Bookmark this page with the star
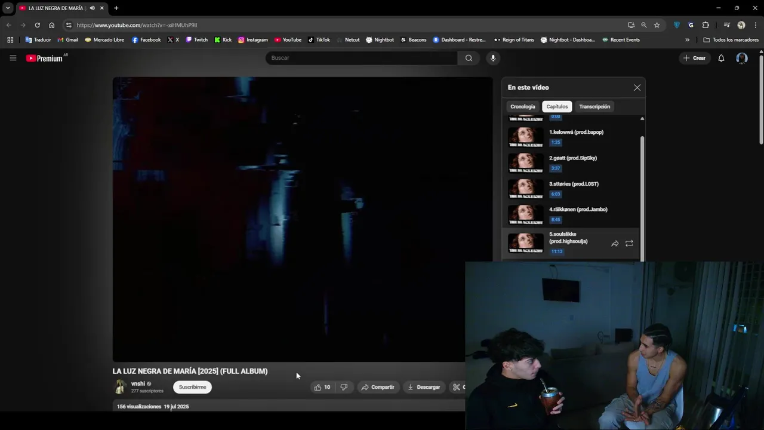This screenshot has height=430, width=764. pos(657,25)
